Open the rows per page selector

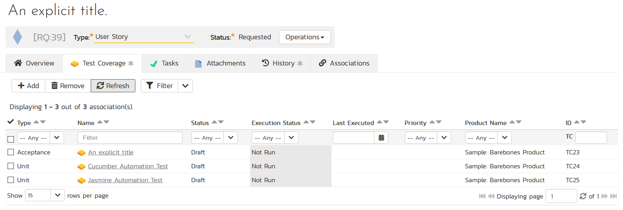click(45, 195)
